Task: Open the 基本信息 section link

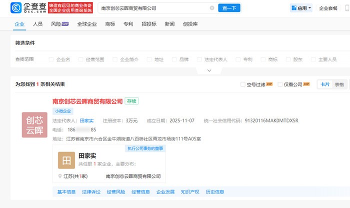Action: click(66, 192)
